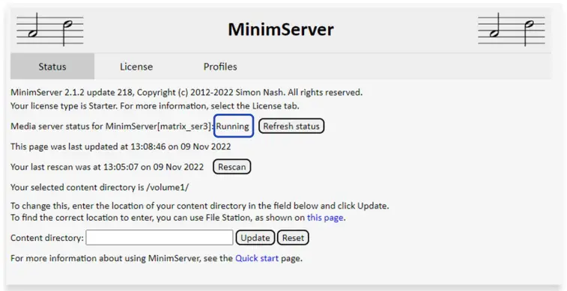Screen dimensions: 567x291
Task: Click the Reset button
Action: (x=294, y=238)
